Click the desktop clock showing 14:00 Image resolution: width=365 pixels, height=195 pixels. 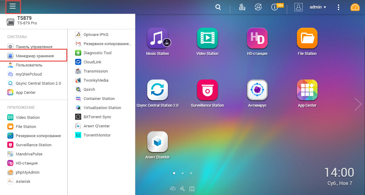(339, 172)
